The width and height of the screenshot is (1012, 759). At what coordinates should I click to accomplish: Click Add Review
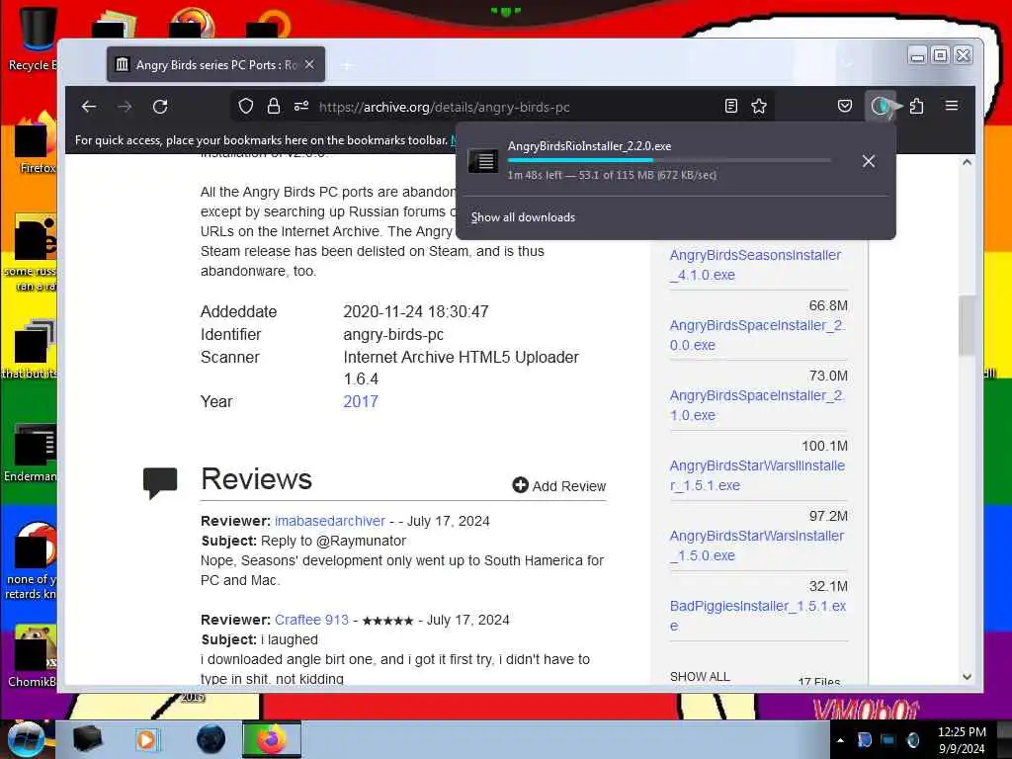point(559,485)
